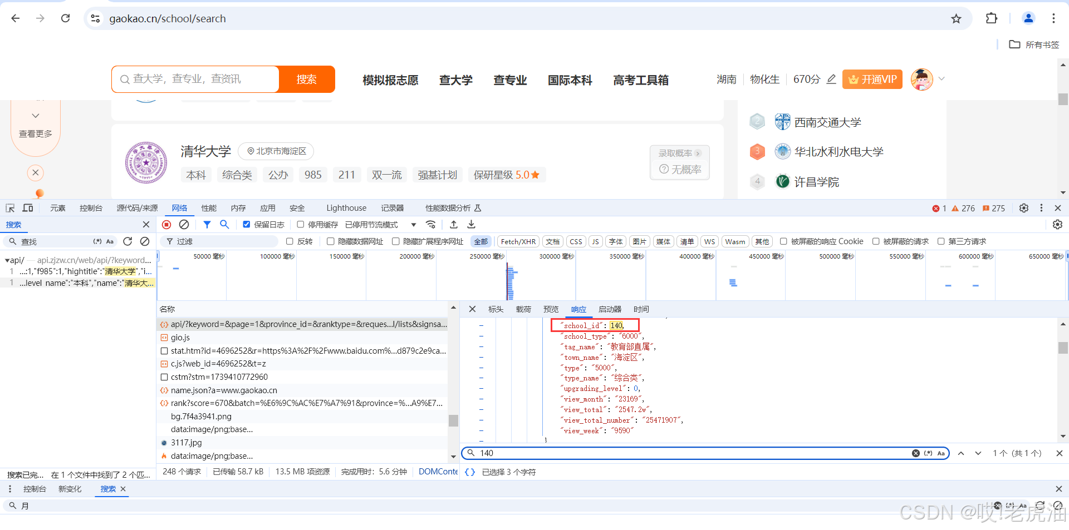Open the throttling dropdown 已停用节流模式
The height and width of the screenshot is (530, 1069).
tap(380, 225)
